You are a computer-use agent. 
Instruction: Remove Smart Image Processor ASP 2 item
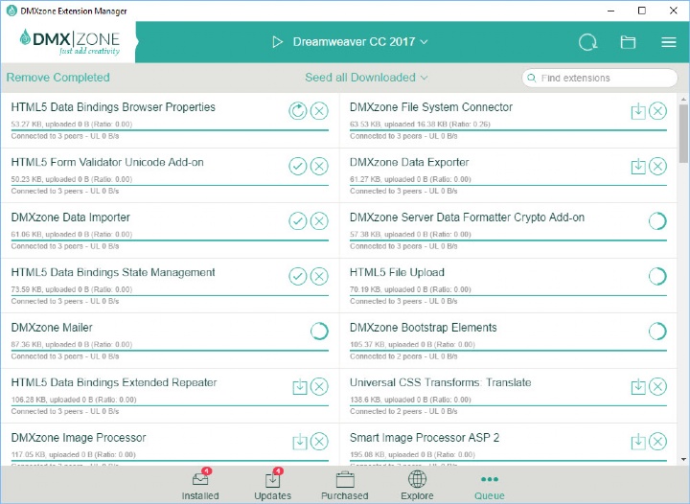[657, 442]
